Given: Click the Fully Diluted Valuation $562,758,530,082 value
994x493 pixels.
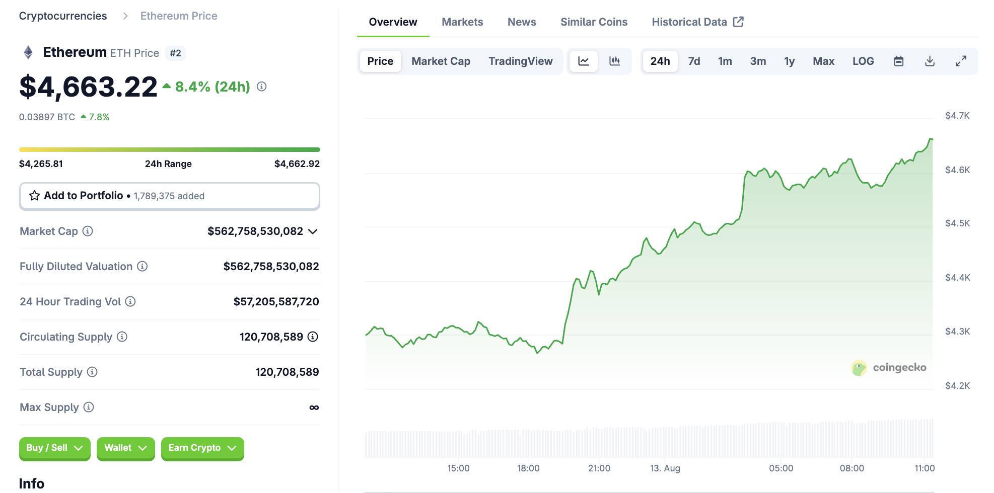Looking at the screenshot, I should [x=271, y=266].
